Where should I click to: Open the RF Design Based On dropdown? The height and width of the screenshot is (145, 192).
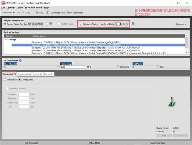point(36,24)
